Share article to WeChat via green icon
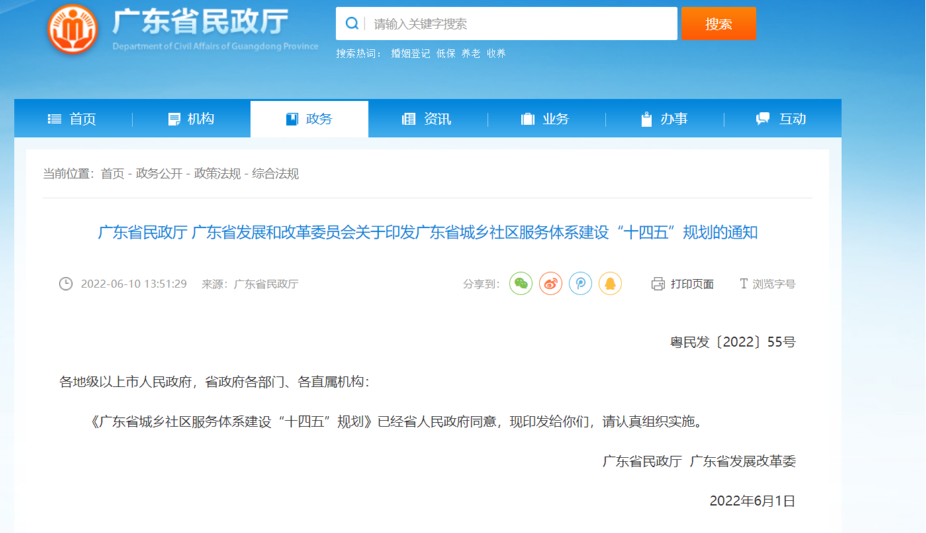 pos(521,283)
